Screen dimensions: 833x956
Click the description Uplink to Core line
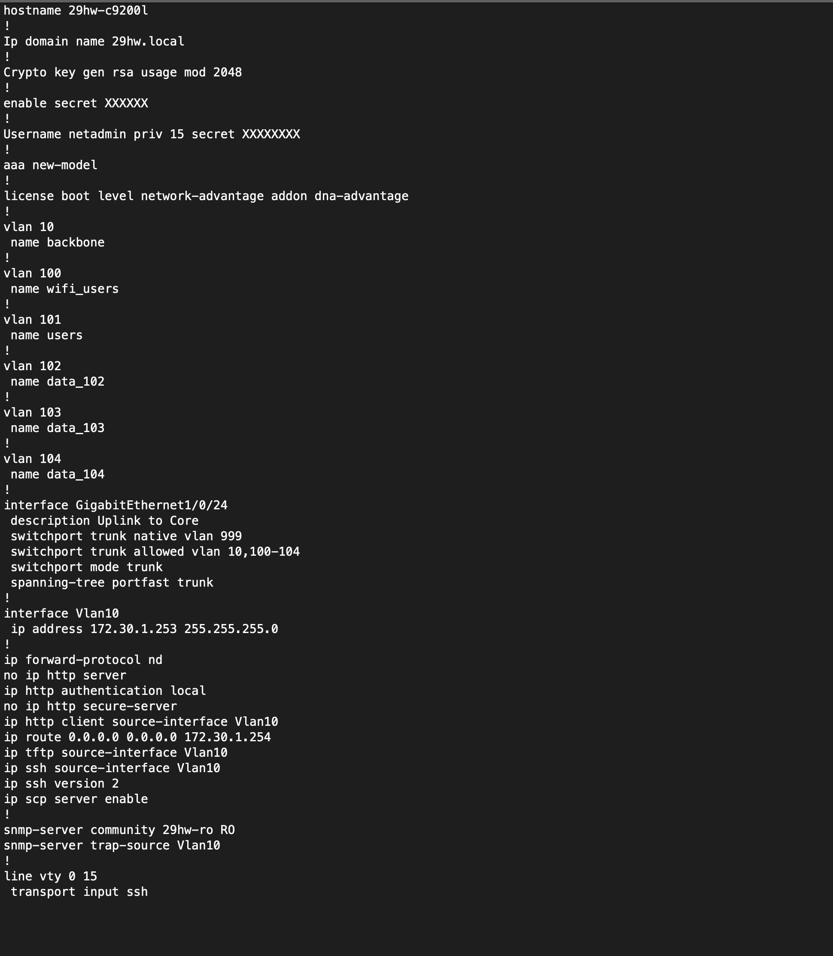105,521
